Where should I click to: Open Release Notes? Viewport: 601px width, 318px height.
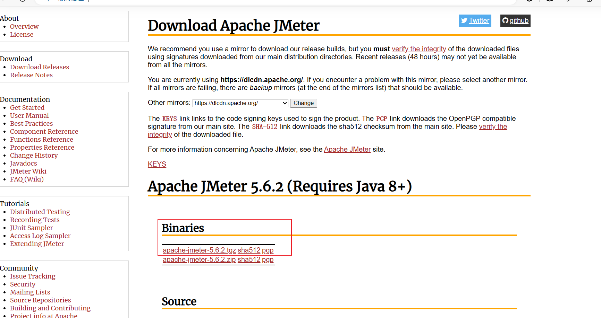coord(31,75)
